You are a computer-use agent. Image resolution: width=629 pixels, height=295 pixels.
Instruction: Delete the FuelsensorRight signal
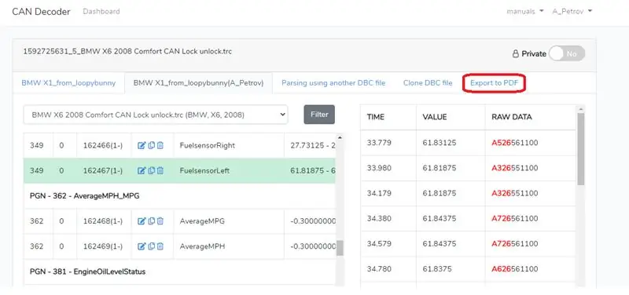pos(160,146)
